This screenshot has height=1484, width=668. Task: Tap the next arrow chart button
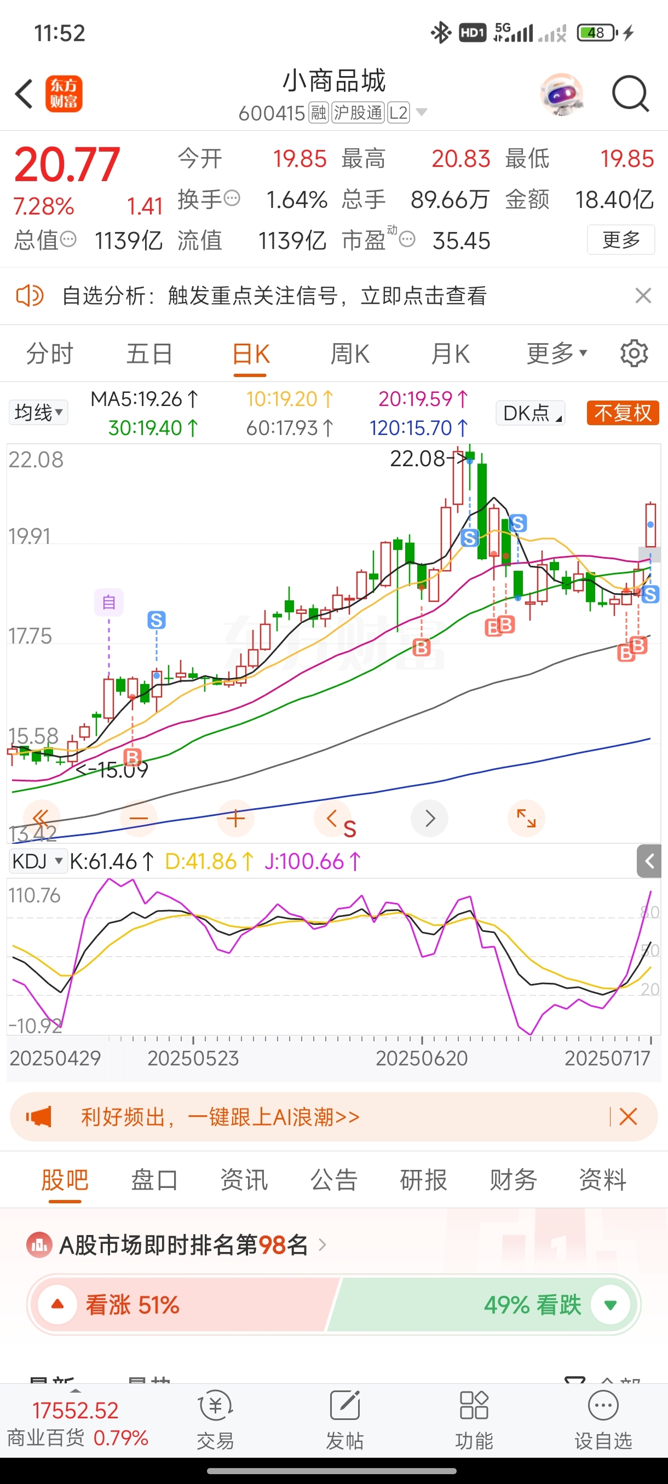click(429, 818)
